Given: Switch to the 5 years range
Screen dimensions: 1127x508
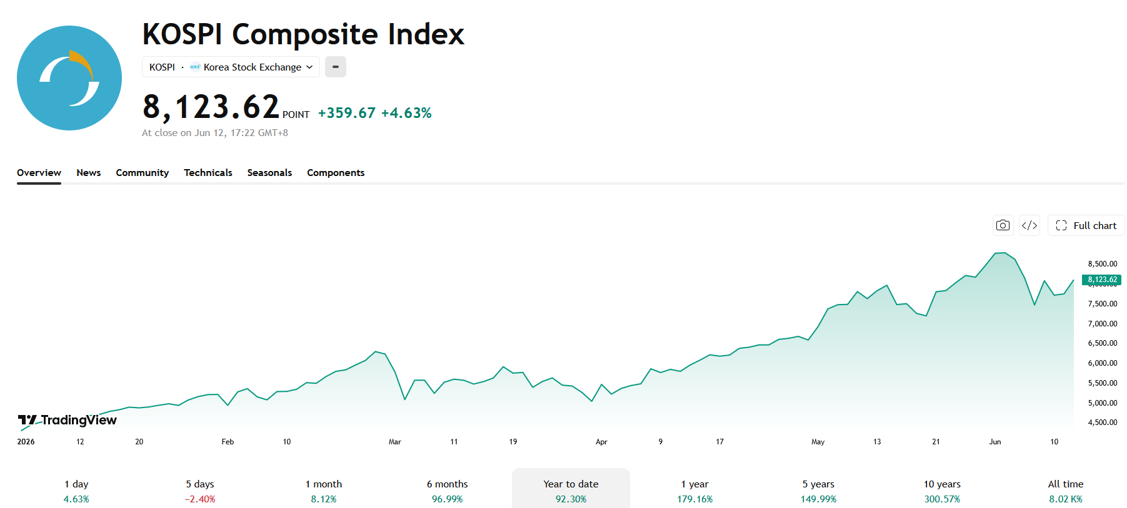Looking at the screenshot, I should (819, 491).
